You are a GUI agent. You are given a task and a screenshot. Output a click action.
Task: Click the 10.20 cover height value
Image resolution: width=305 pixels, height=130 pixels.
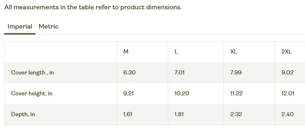182,93
